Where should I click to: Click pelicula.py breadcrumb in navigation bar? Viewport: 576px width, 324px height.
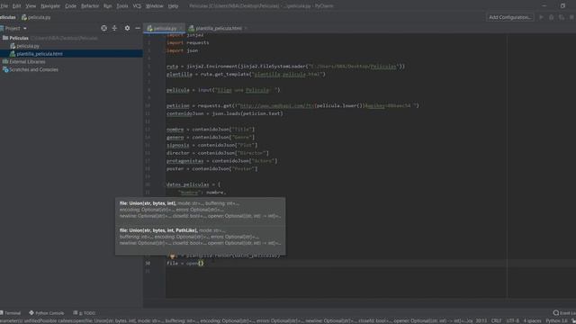(36, 17)
